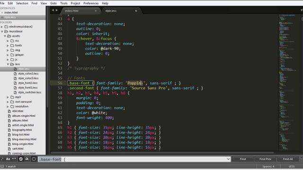This screenshot has width=303, height=170.
Task: Expand the revolution folder
Action: (8, 107)
